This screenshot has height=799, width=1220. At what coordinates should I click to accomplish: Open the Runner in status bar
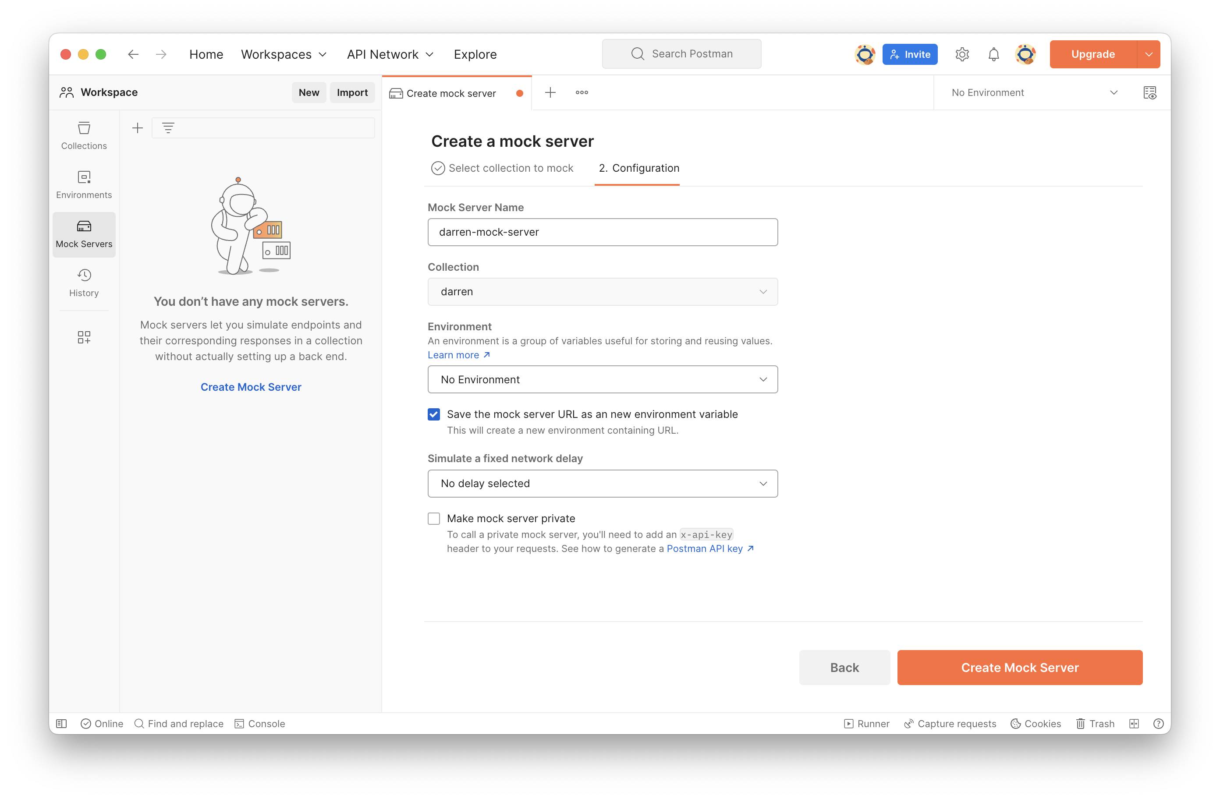point(866,723)
